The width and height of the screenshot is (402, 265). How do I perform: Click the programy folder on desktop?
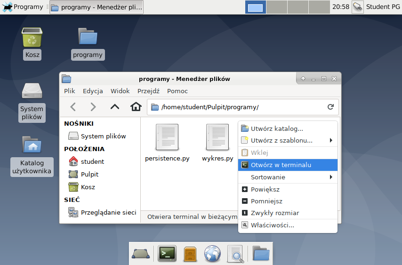click(88, 37)
